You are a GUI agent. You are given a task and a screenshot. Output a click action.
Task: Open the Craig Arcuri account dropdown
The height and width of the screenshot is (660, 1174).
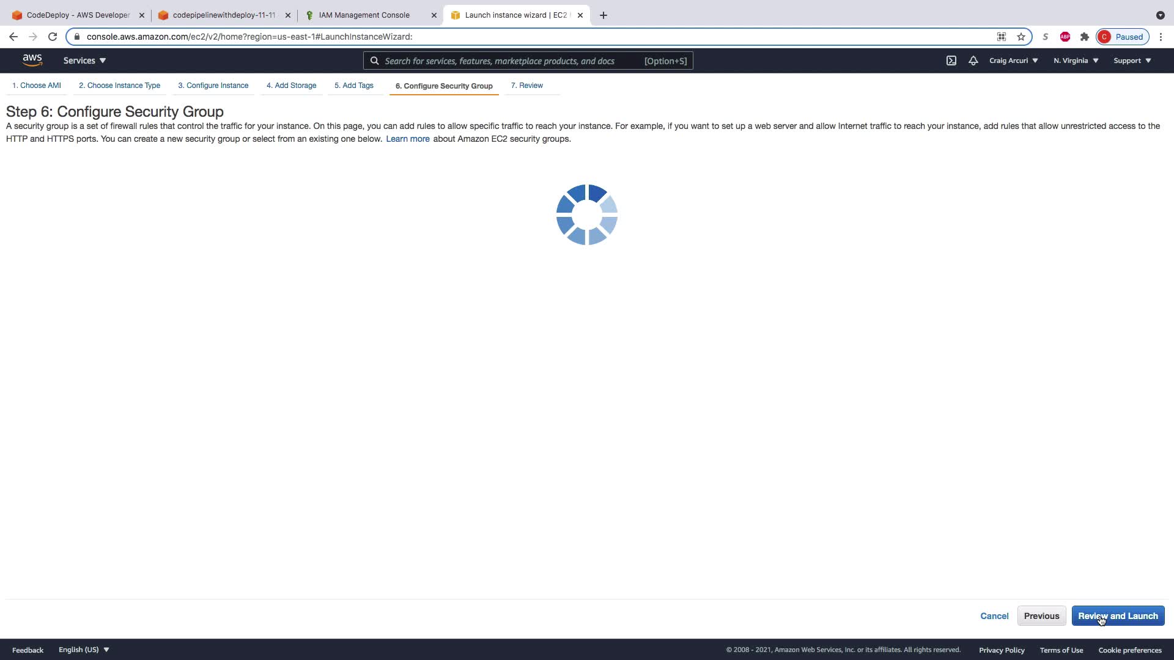pyautogui.click(x=1013, y=61)
